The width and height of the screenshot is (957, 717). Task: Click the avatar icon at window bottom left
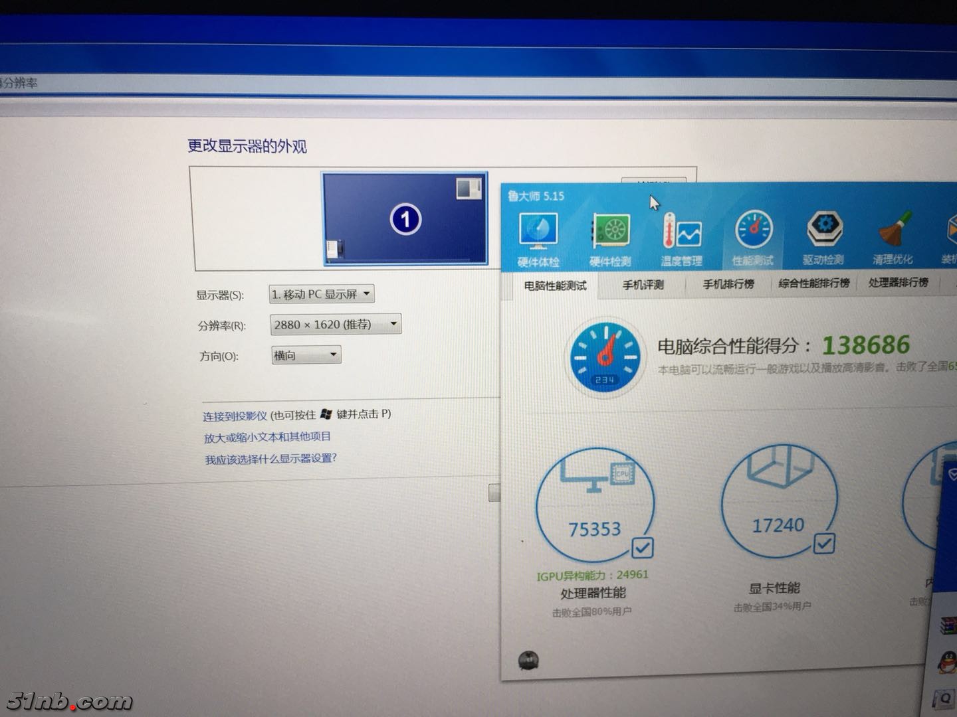pos(528,661)
